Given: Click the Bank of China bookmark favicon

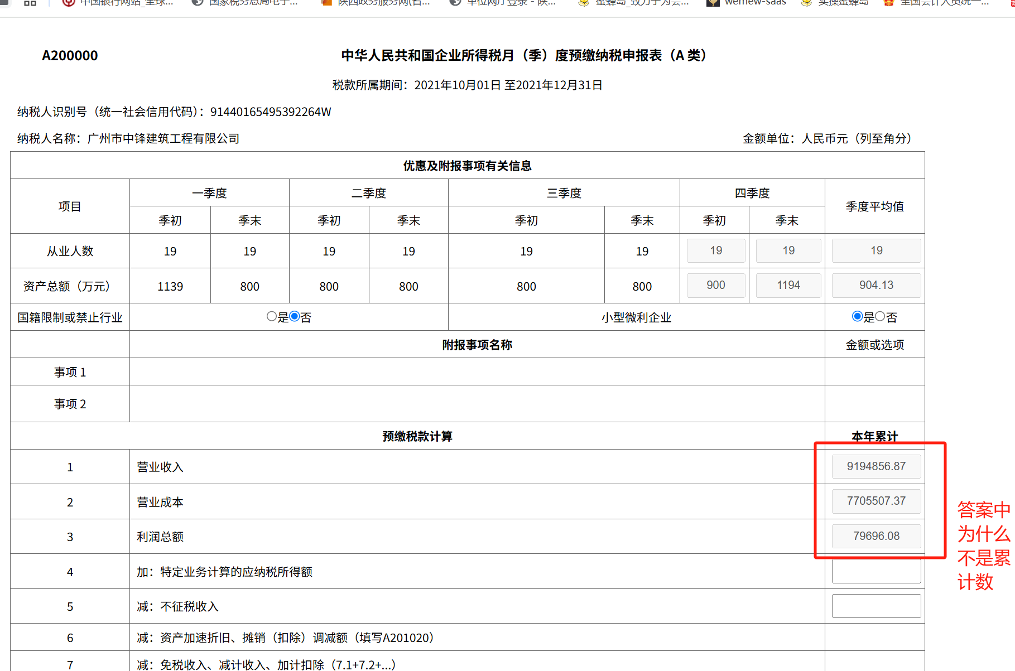Looking at the screenshot, I should pyautogui.click(x=69, y=3).
